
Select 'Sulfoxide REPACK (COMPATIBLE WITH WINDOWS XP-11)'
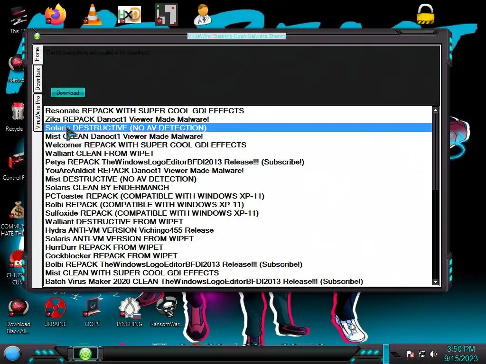click(238, 213)
